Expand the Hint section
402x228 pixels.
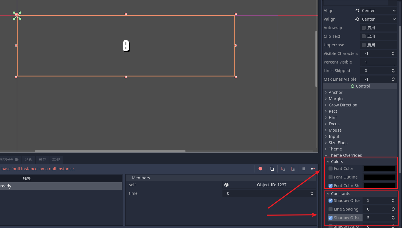coord(360,118)
